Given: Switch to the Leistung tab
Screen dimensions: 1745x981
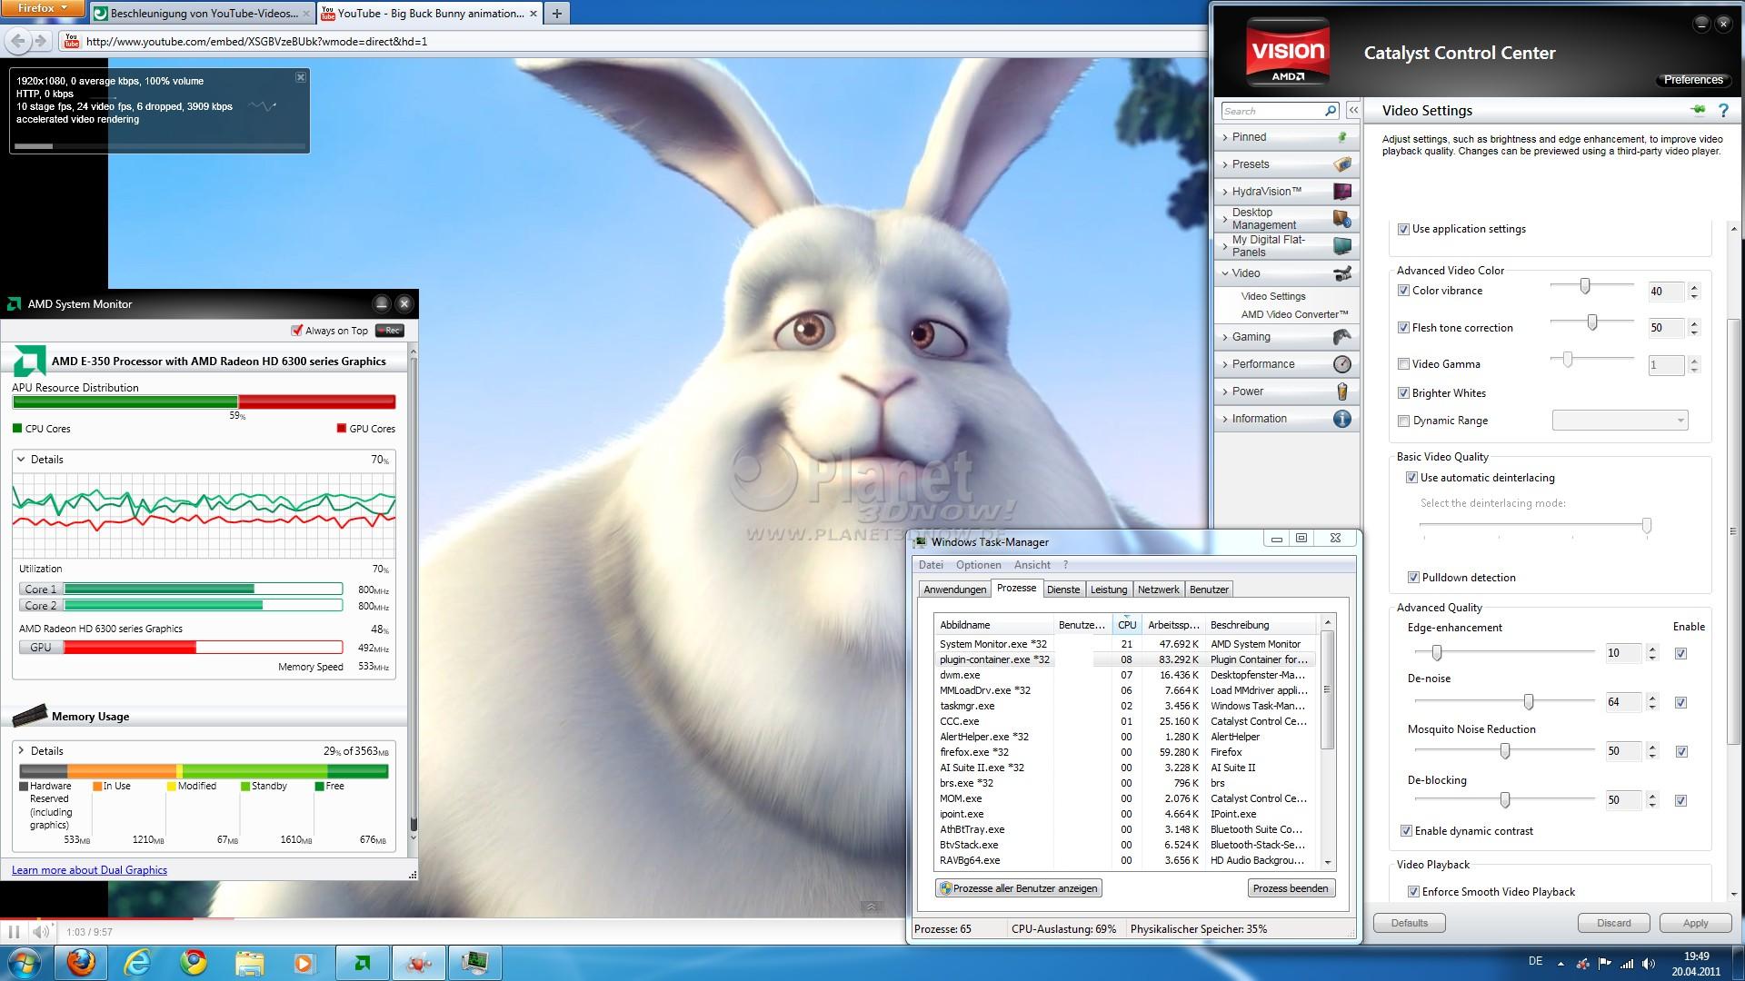Looking at the screenshot, I should click(x=1109, y=590).
